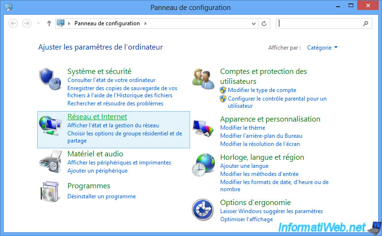Click the Forward navigation arrow
Screen dimensions: 382x236
pos(27,24)
